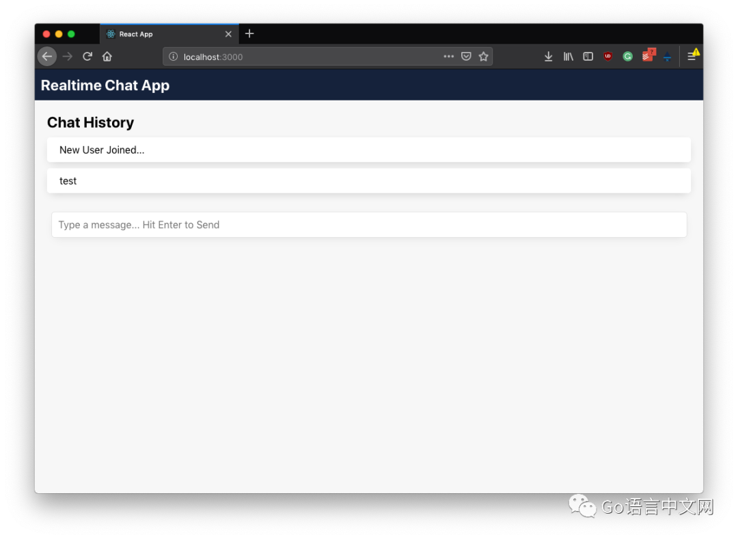Maximize the window with the green button
Screen dimensions: 738x539
[x=71, y=34]
